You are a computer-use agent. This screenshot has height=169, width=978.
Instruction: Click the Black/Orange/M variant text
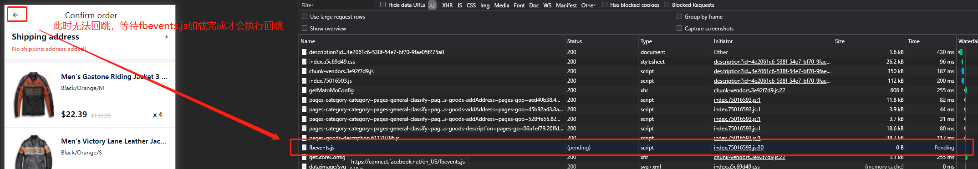(x=82, y=88)
